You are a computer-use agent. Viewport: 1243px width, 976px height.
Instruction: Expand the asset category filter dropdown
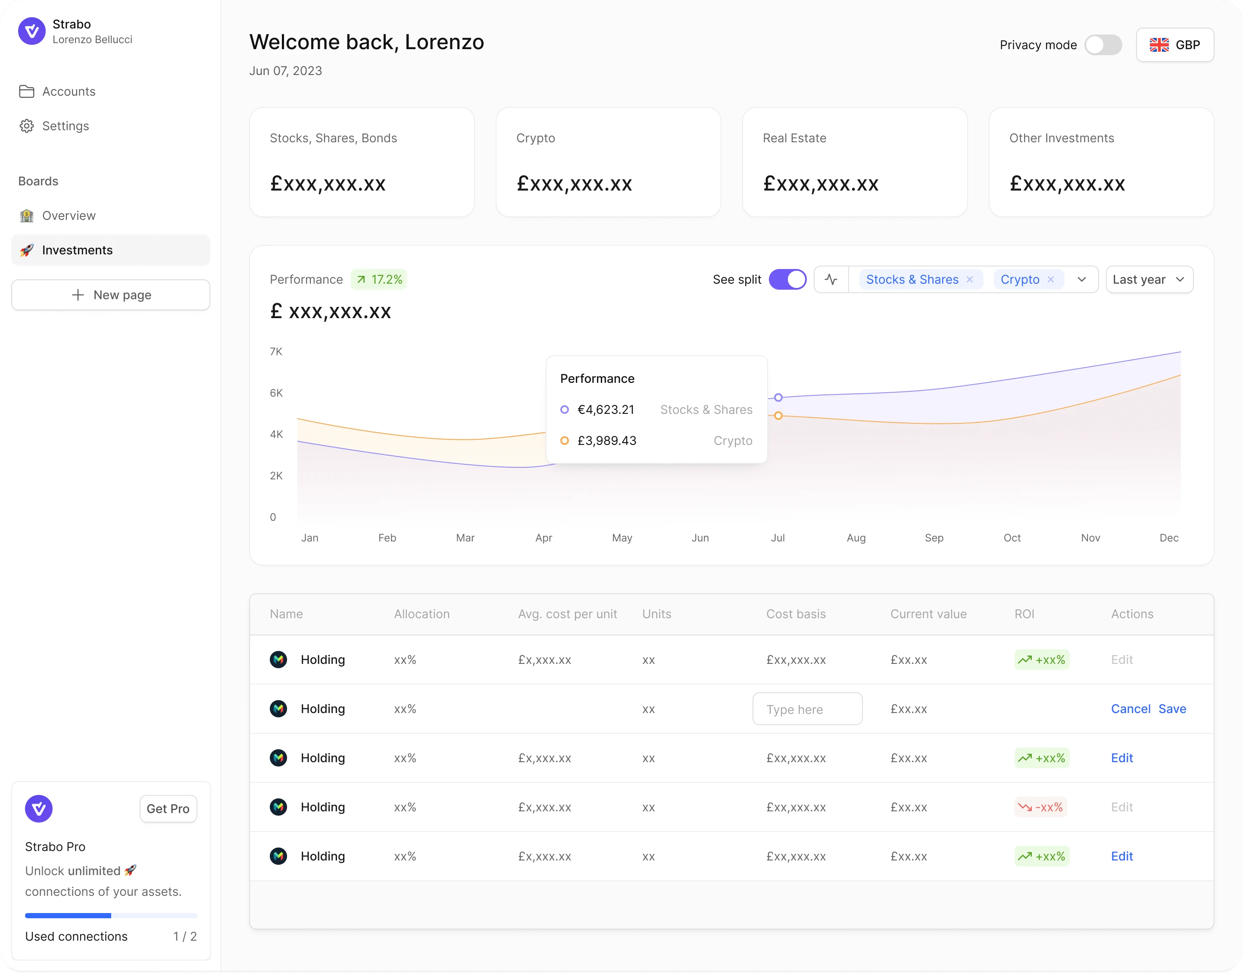pyautogui.click(x=1081, y=279)
